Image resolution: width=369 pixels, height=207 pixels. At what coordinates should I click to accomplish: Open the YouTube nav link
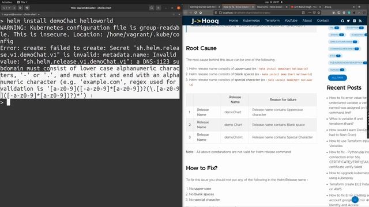tap(291, 21)
